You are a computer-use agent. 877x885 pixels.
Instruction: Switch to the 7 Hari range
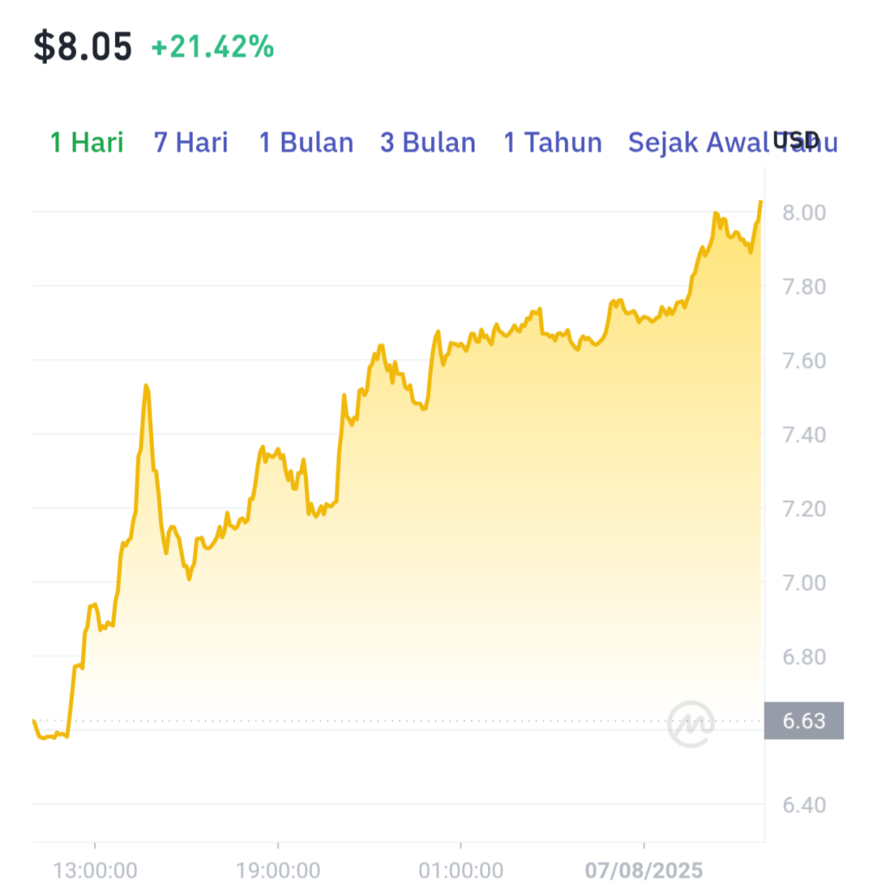tap(191, 143)
